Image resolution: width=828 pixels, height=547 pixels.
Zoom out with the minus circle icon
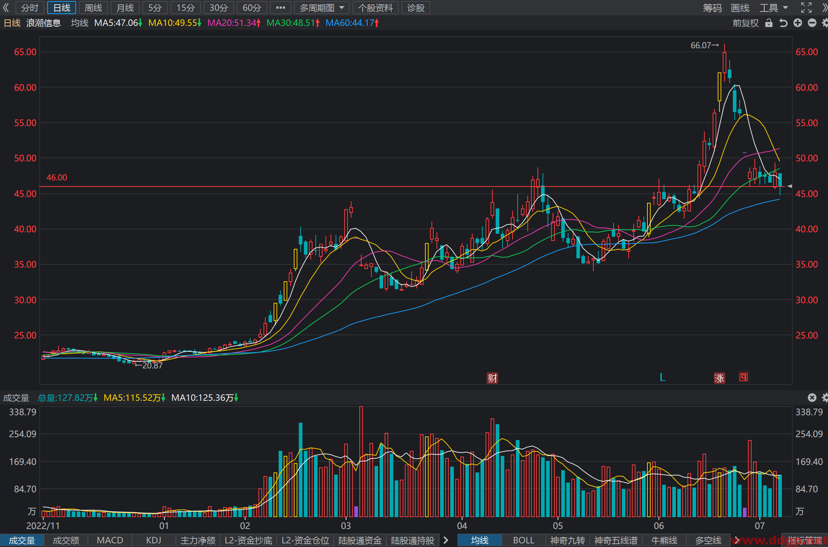coord(812,23)
